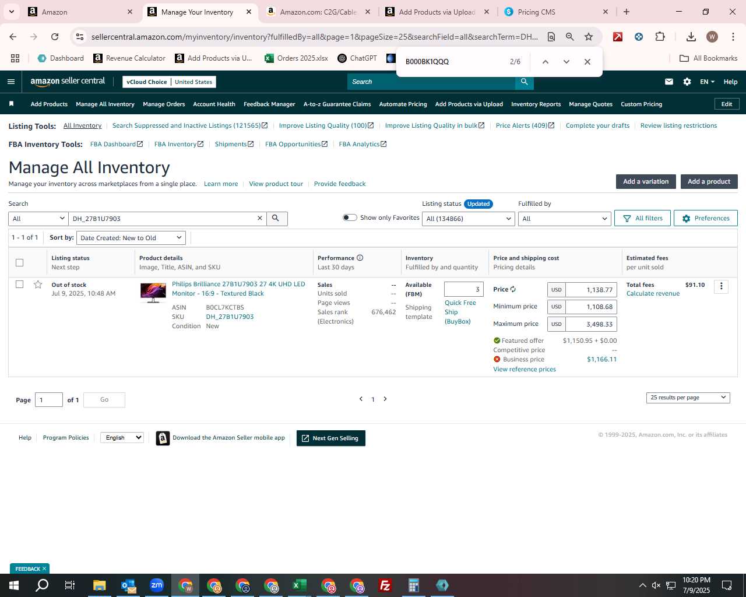Toggle Show only Favorites switch
Screen dimensions: 746x597
tap(350, 217)
